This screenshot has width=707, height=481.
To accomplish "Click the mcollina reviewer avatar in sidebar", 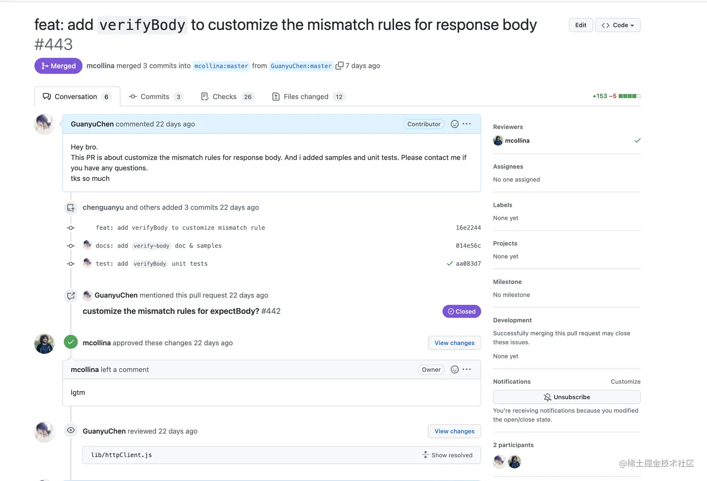I will (x=498, y=140).
